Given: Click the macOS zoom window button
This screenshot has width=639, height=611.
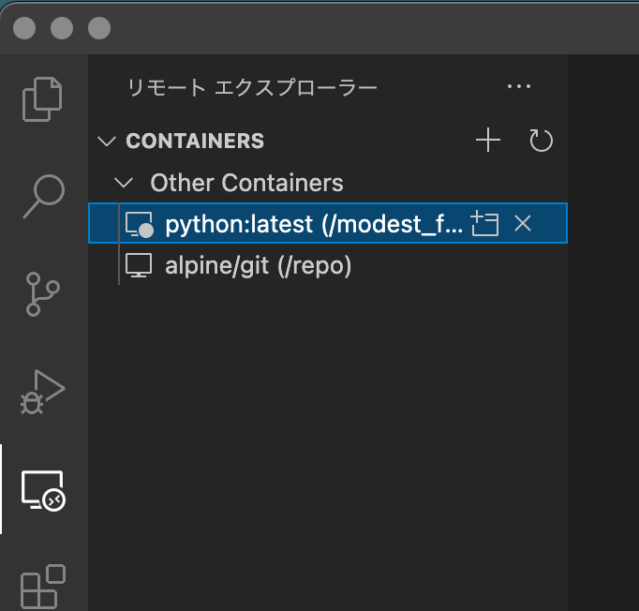Looking at the screenshot, I should coord(98,28).
